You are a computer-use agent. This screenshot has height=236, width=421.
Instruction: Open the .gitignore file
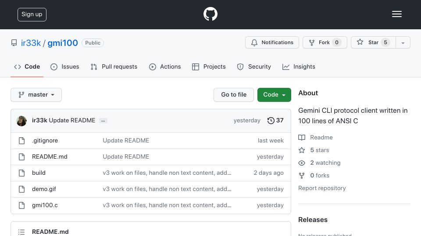click(45, 140)
